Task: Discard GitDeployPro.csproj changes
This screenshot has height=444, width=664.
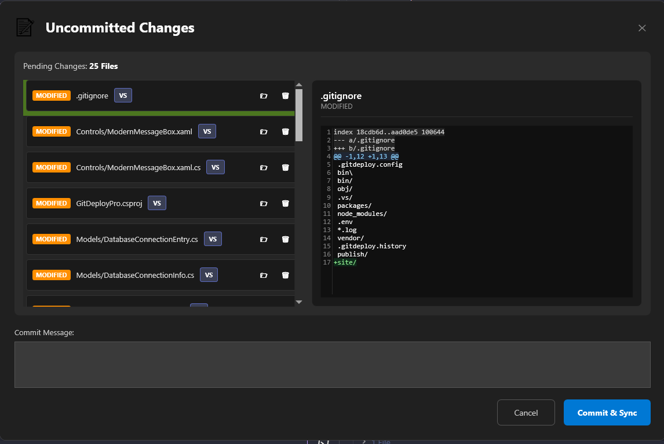Action: 286,203
